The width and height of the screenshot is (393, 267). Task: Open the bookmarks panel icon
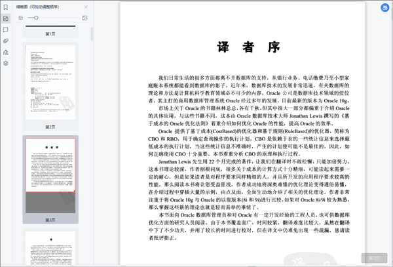tap(6, 7)
